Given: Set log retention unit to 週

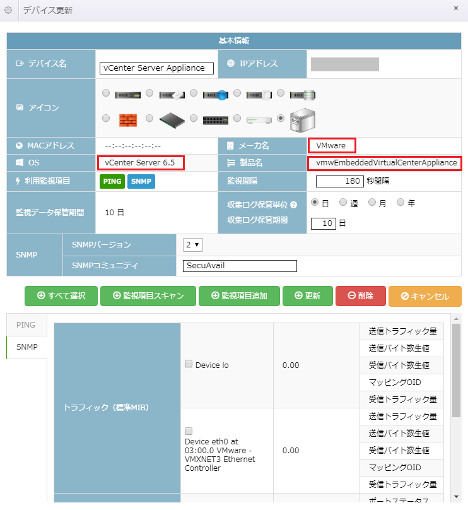Looking at the screenshot, I should (343, 203).
